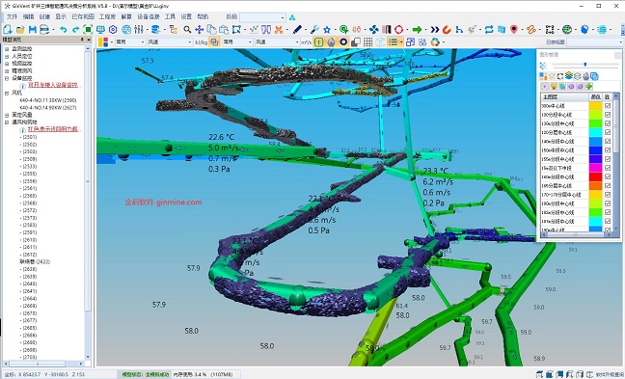Select tree item K40-4-NO.11 30KW (2590)
Screen dimensions: 625x379
point(48,100)
